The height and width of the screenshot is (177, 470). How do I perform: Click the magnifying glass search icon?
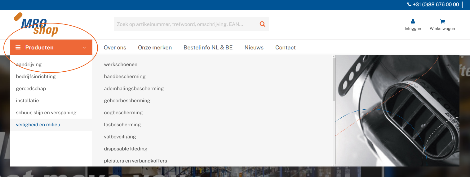coord(262,24)
